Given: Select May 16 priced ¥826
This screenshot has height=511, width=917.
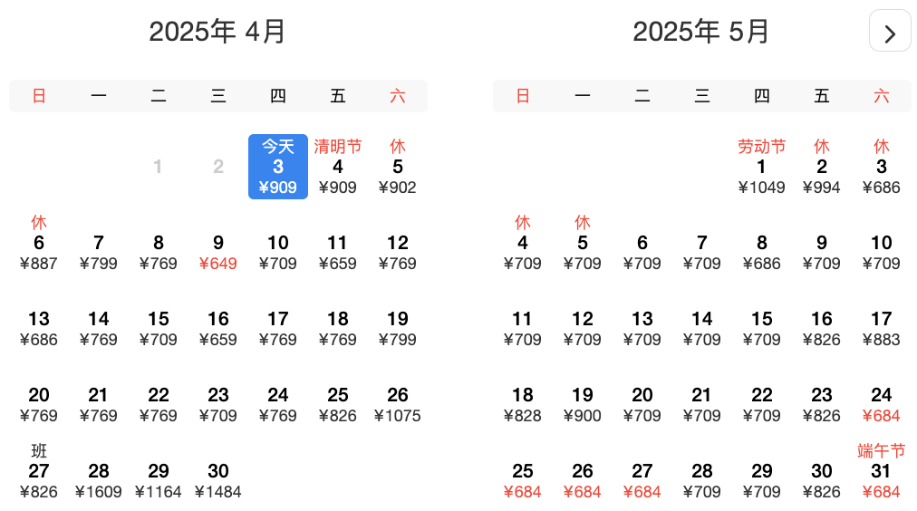Looking at the screenshot, I should pos(822,329).
